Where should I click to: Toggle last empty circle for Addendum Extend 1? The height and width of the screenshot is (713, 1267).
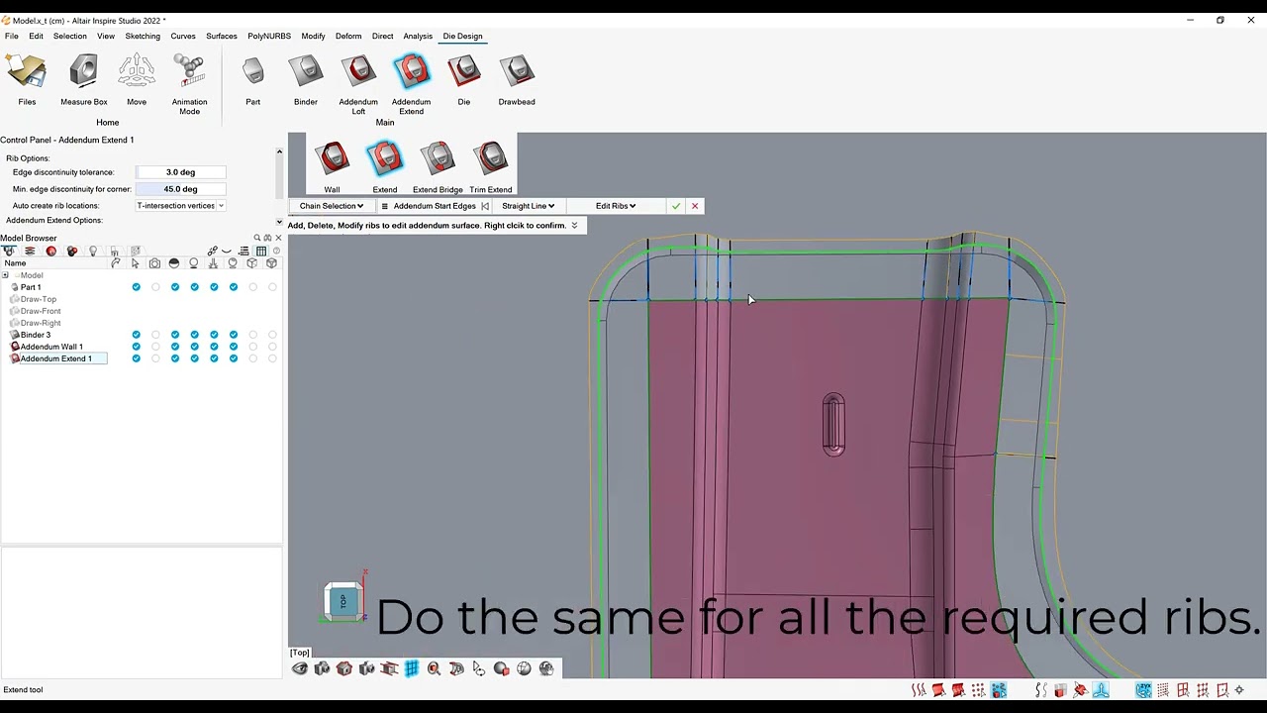[272, 358]
